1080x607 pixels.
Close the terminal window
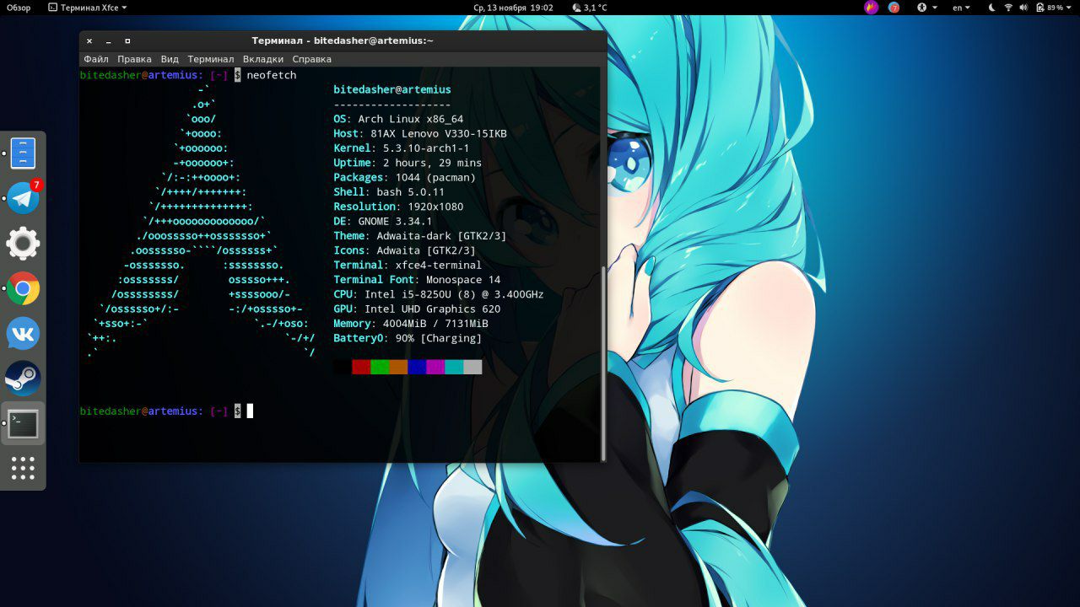89,40
